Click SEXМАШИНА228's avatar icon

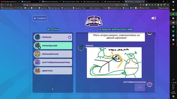[37, 54]
